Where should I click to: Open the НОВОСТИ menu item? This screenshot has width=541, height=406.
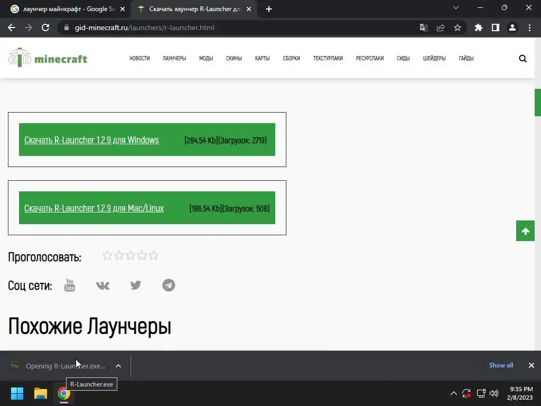coord(139,58)
